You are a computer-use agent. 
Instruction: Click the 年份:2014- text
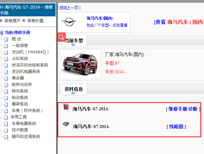point(115,72)
